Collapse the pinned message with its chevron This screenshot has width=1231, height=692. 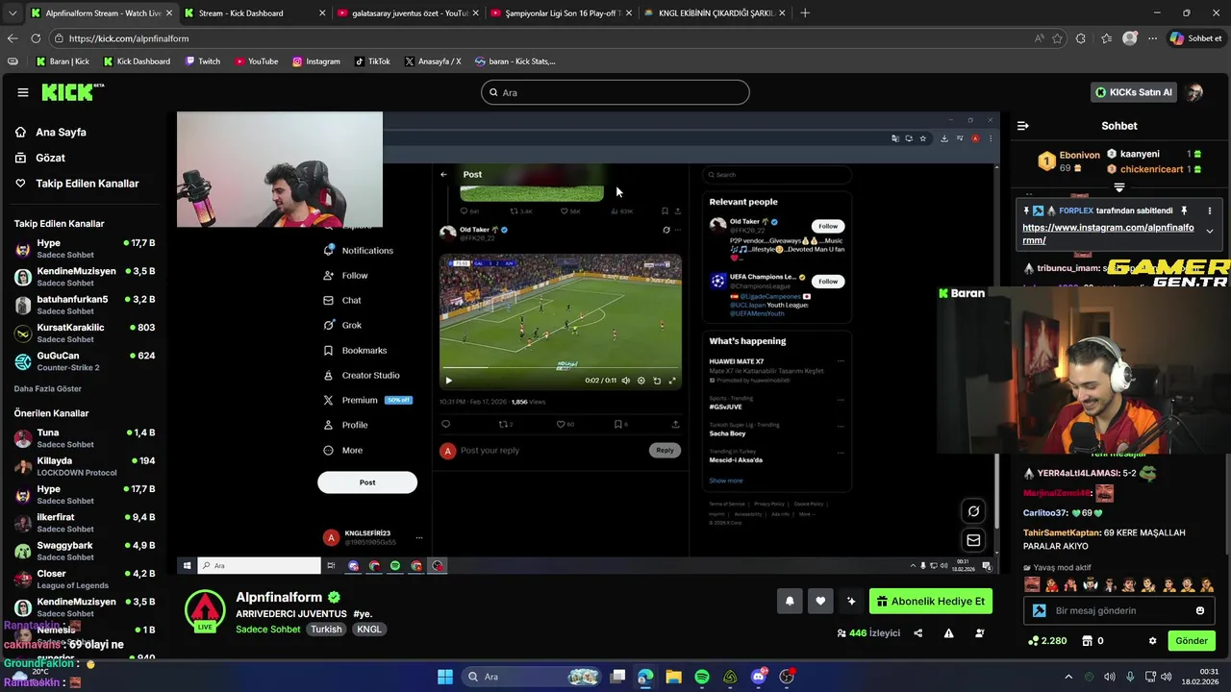tap(1210, 231)
